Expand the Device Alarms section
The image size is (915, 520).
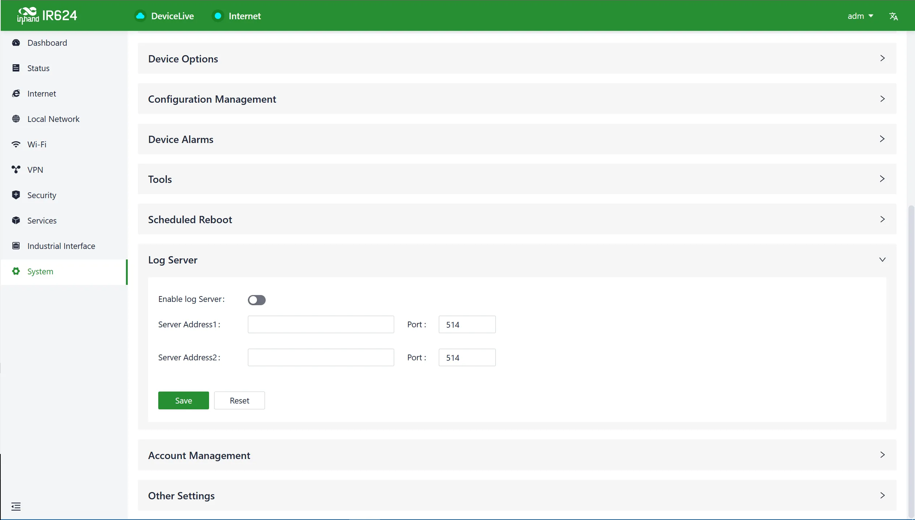[x=517, y=139]
